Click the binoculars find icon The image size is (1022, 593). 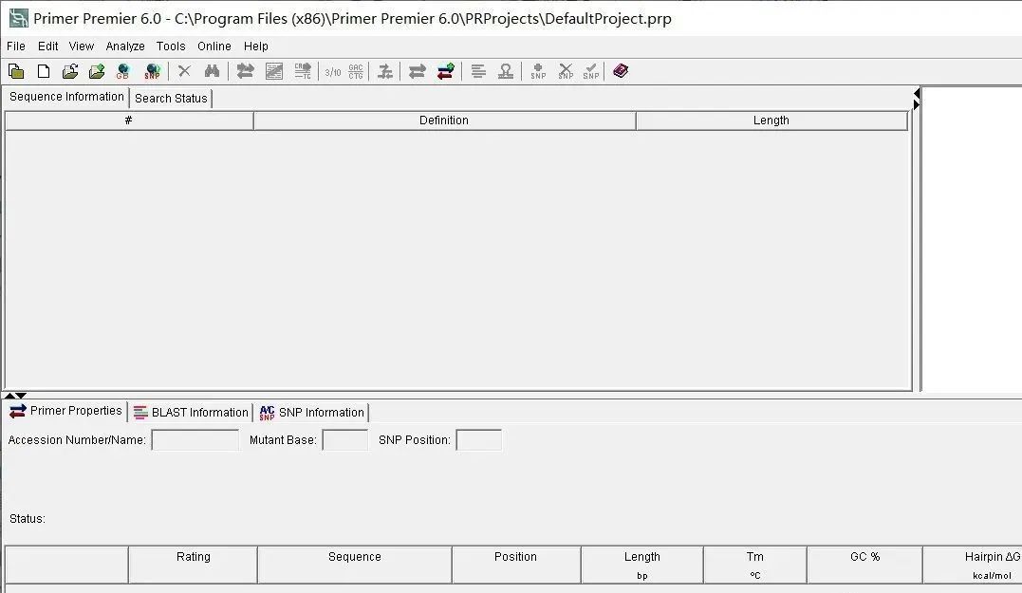pyautogui.click(x=212, y=71)
